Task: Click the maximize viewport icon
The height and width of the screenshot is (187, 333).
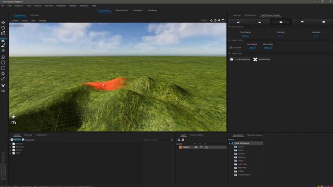Action: click(x=223, y=21)
